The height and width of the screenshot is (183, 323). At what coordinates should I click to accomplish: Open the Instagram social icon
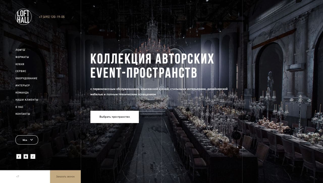click(26, 157)
